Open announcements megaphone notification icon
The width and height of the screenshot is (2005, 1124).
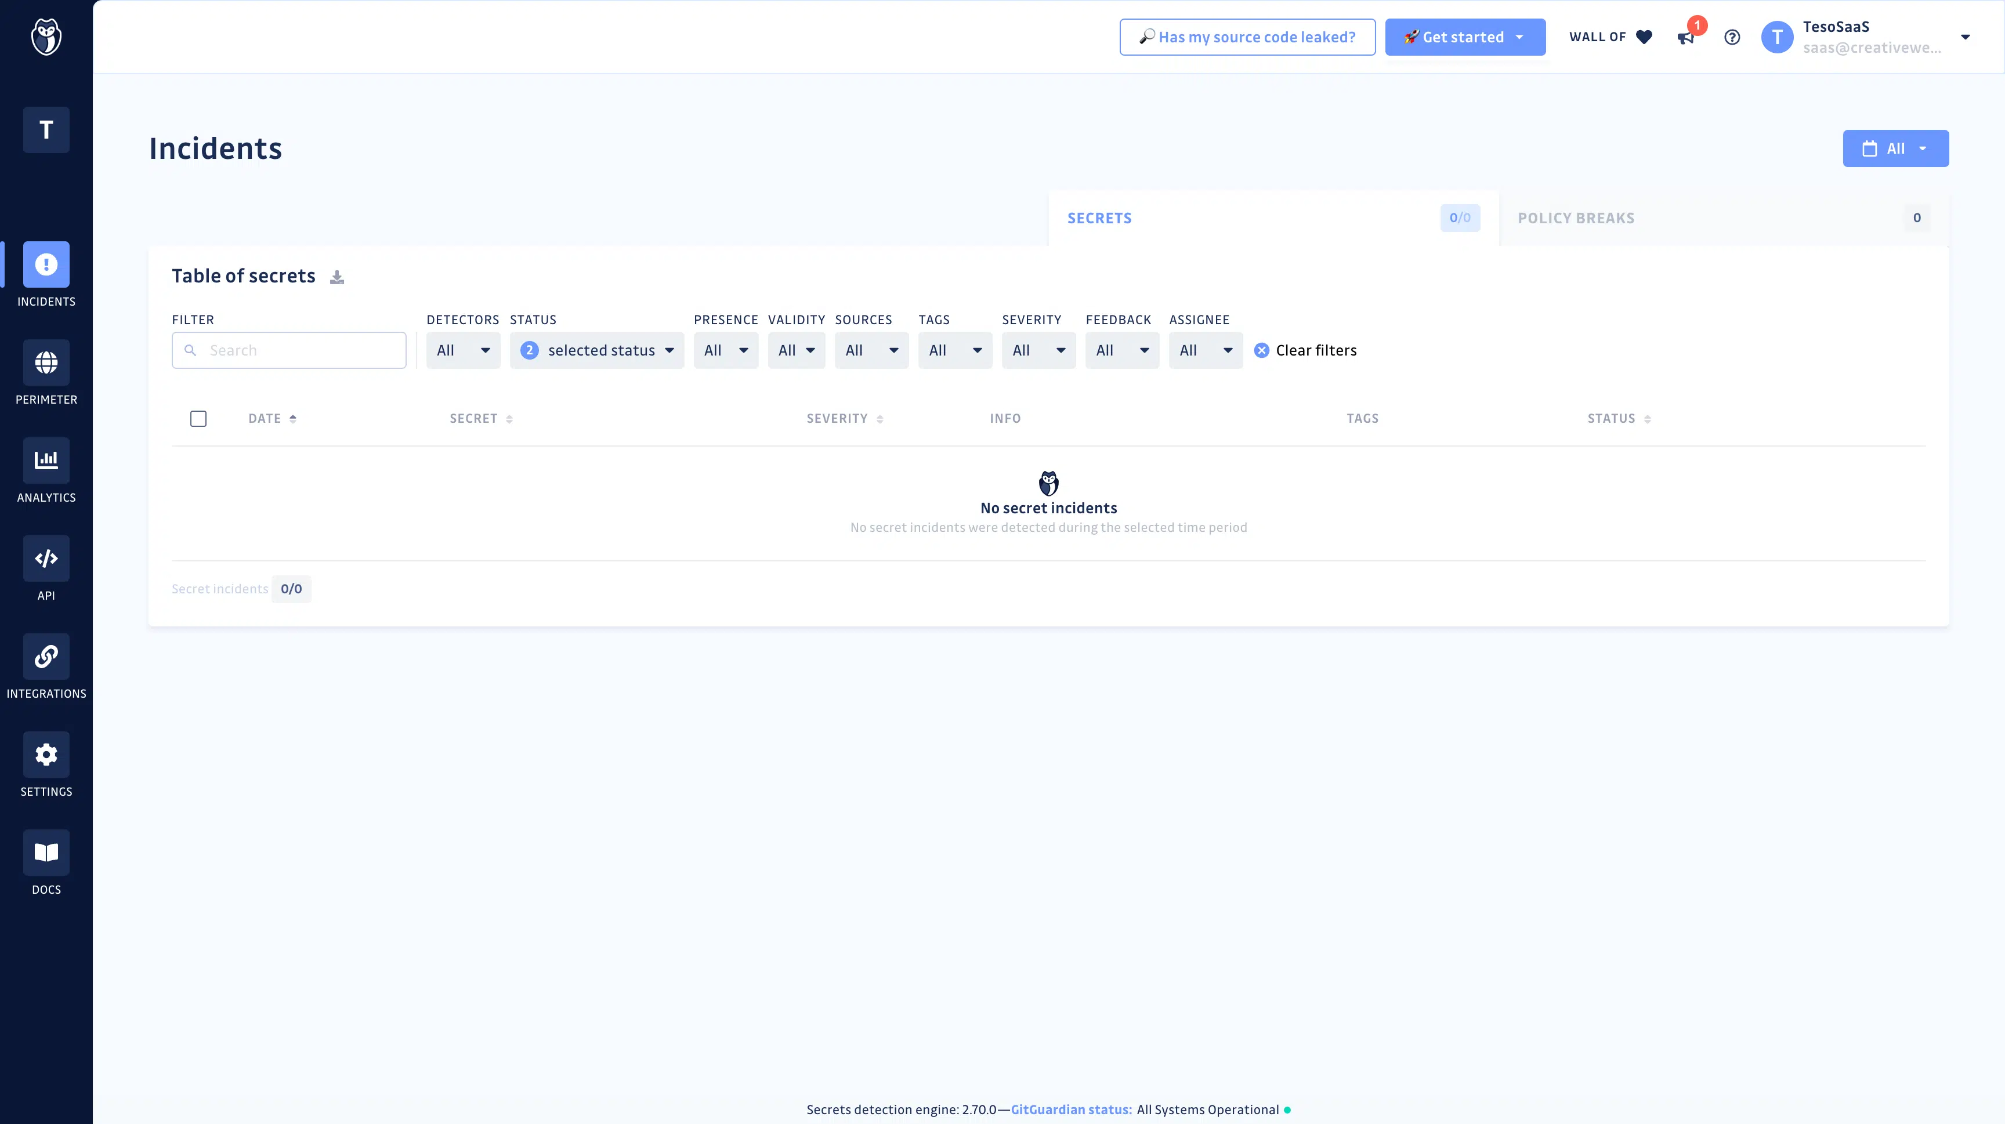click(x=1686, y=37)
